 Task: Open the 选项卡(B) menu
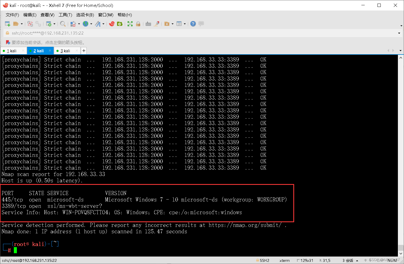point(85,15)
